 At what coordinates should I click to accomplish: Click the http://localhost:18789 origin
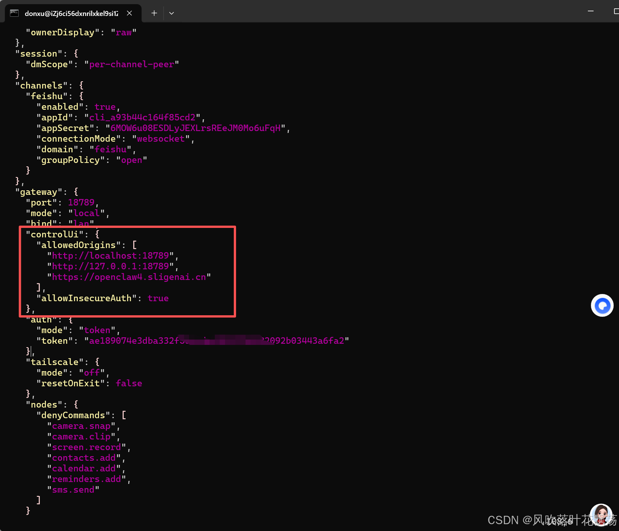(110, 256)
